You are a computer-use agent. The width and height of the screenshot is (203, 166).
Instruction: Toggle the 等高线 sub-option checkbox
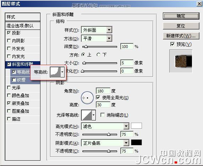pos(14,72)
